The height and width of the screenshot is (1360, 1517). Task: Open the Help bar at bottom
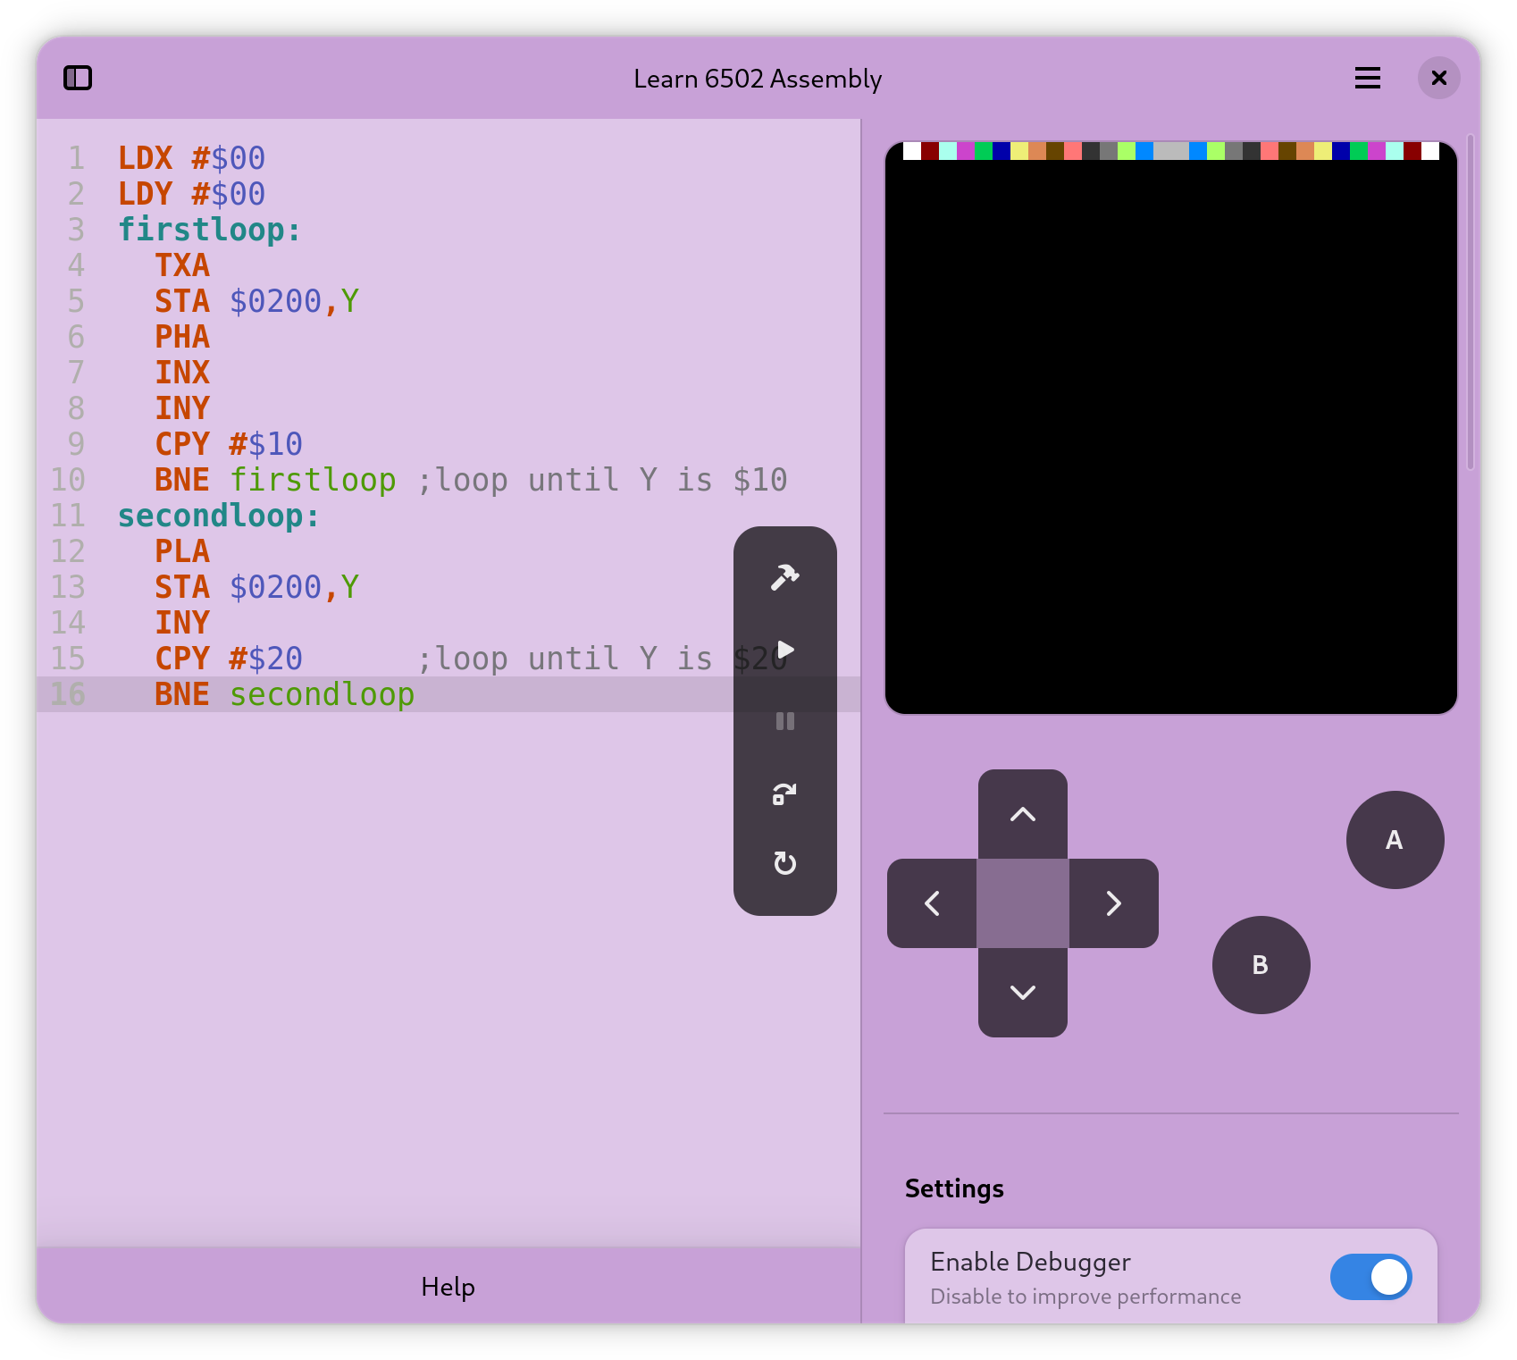click(448, 1287)
